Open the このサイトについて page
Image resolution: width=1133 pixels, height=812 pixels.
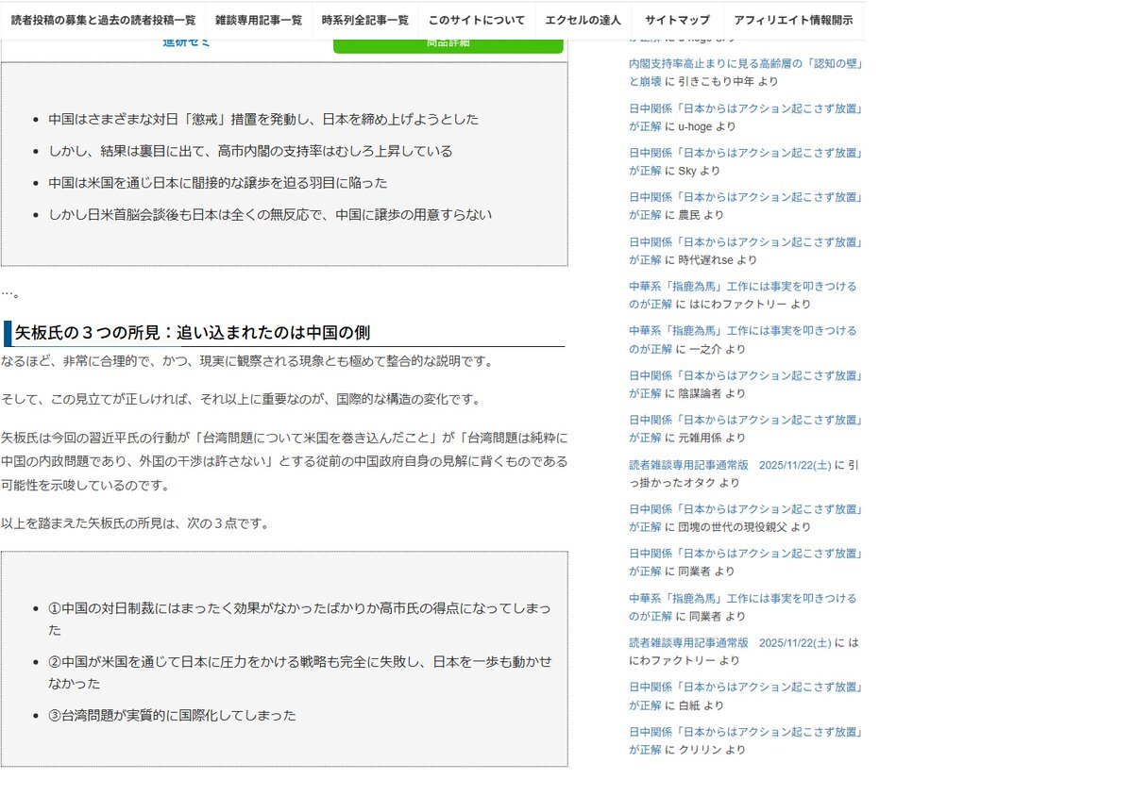(476, 20)
